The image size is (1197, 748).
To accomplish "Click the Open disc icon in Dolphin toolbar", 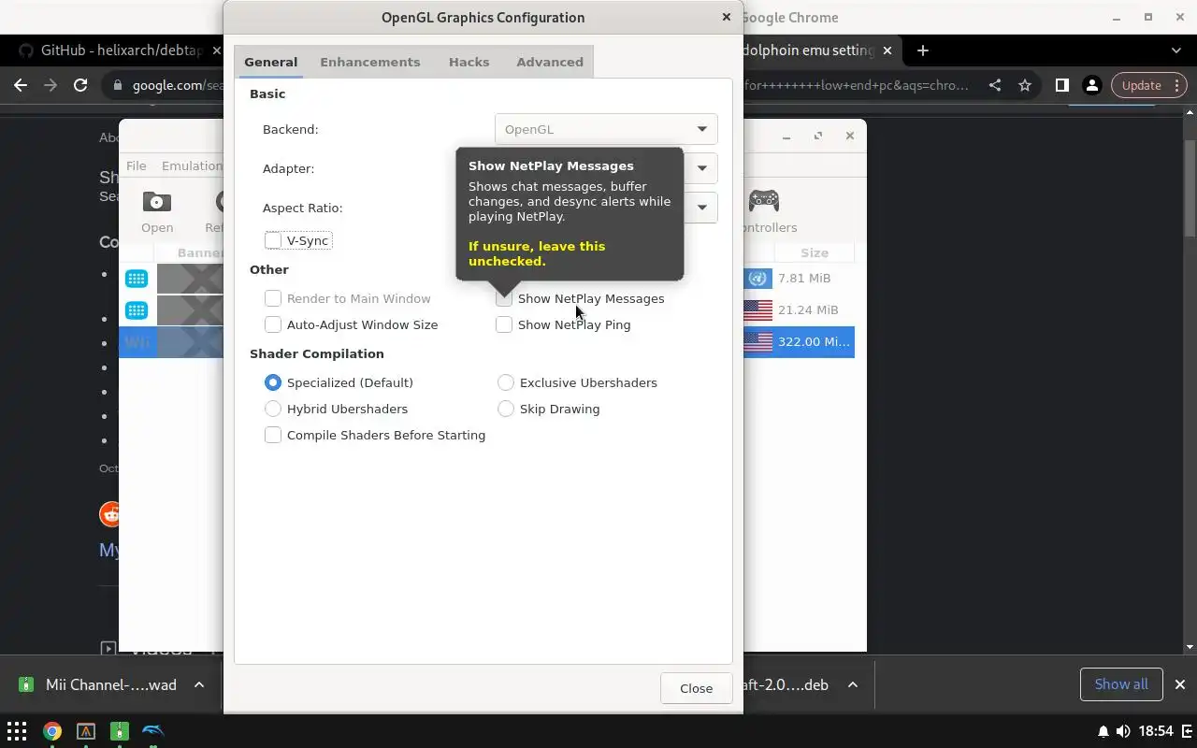I will 157,201.
